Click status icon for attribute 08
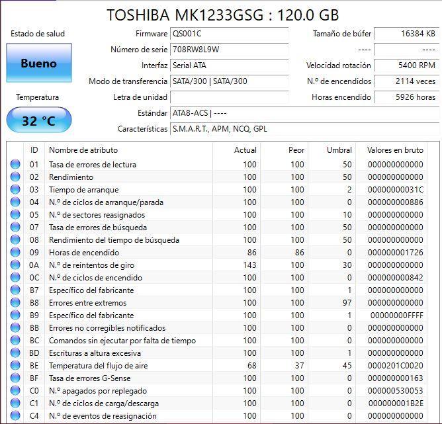The image size is (442, 424). (15, 239)
